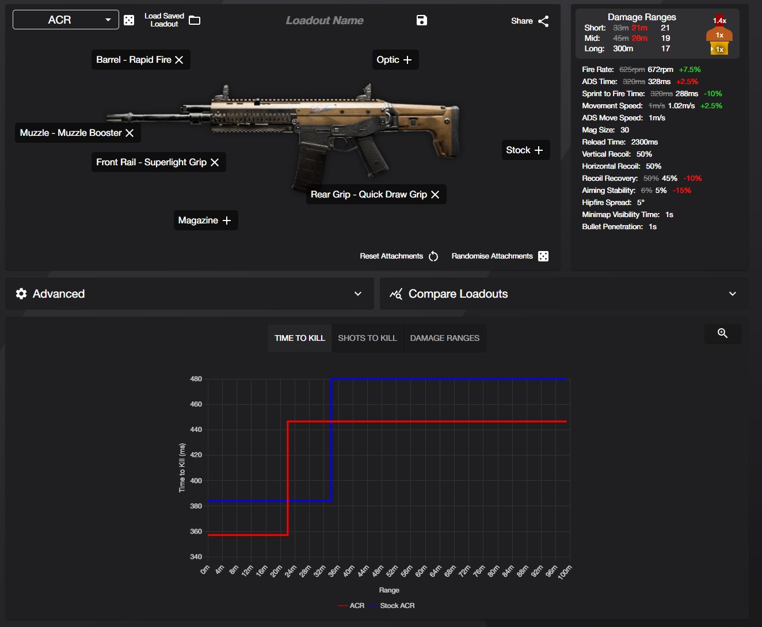Select the 1.4x headshot multiplier on the figure
The image size is (762, 627).
coord(721,19)
